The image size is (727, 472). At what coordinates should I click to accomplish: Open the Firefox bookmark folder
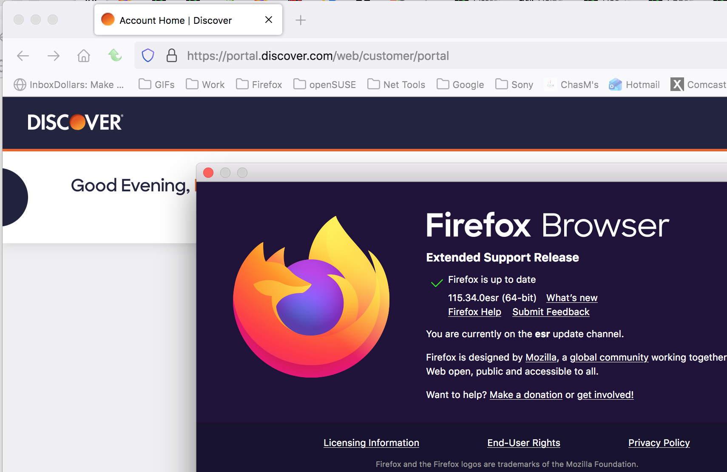(259, 85)
